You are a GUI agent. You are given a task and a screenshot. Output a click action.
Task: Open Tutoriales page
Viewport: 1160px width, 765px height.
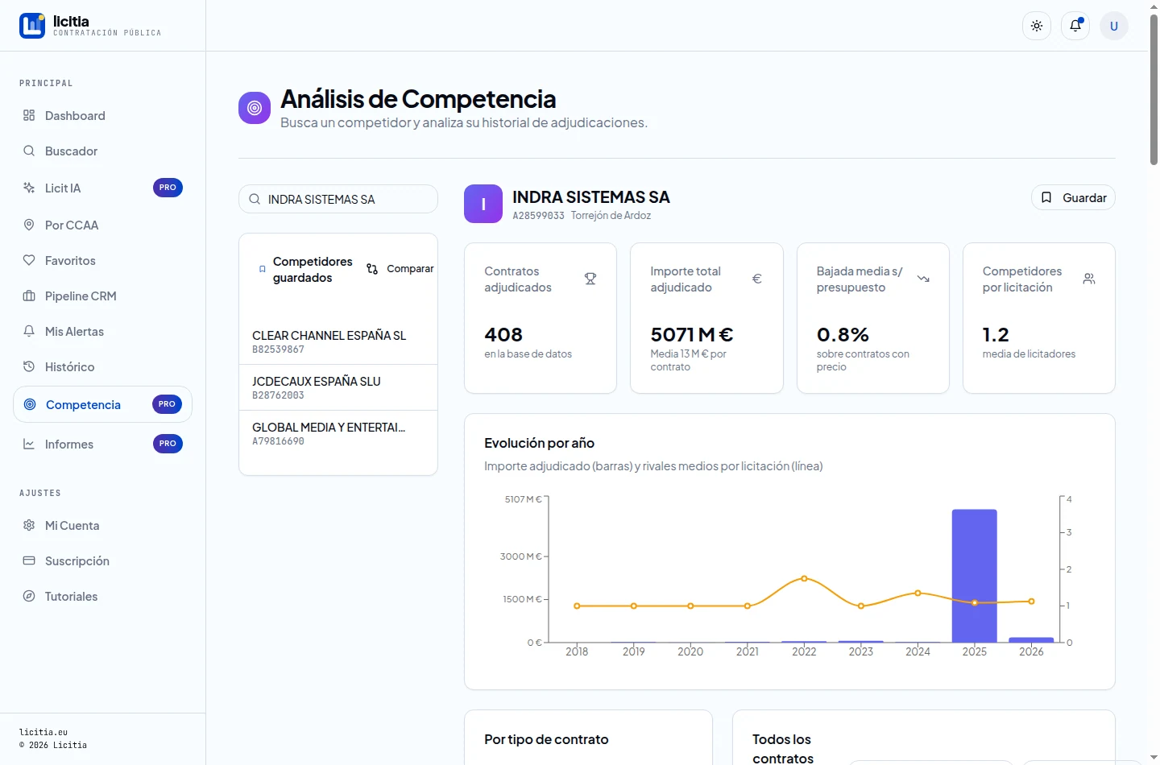coord(102,596)
